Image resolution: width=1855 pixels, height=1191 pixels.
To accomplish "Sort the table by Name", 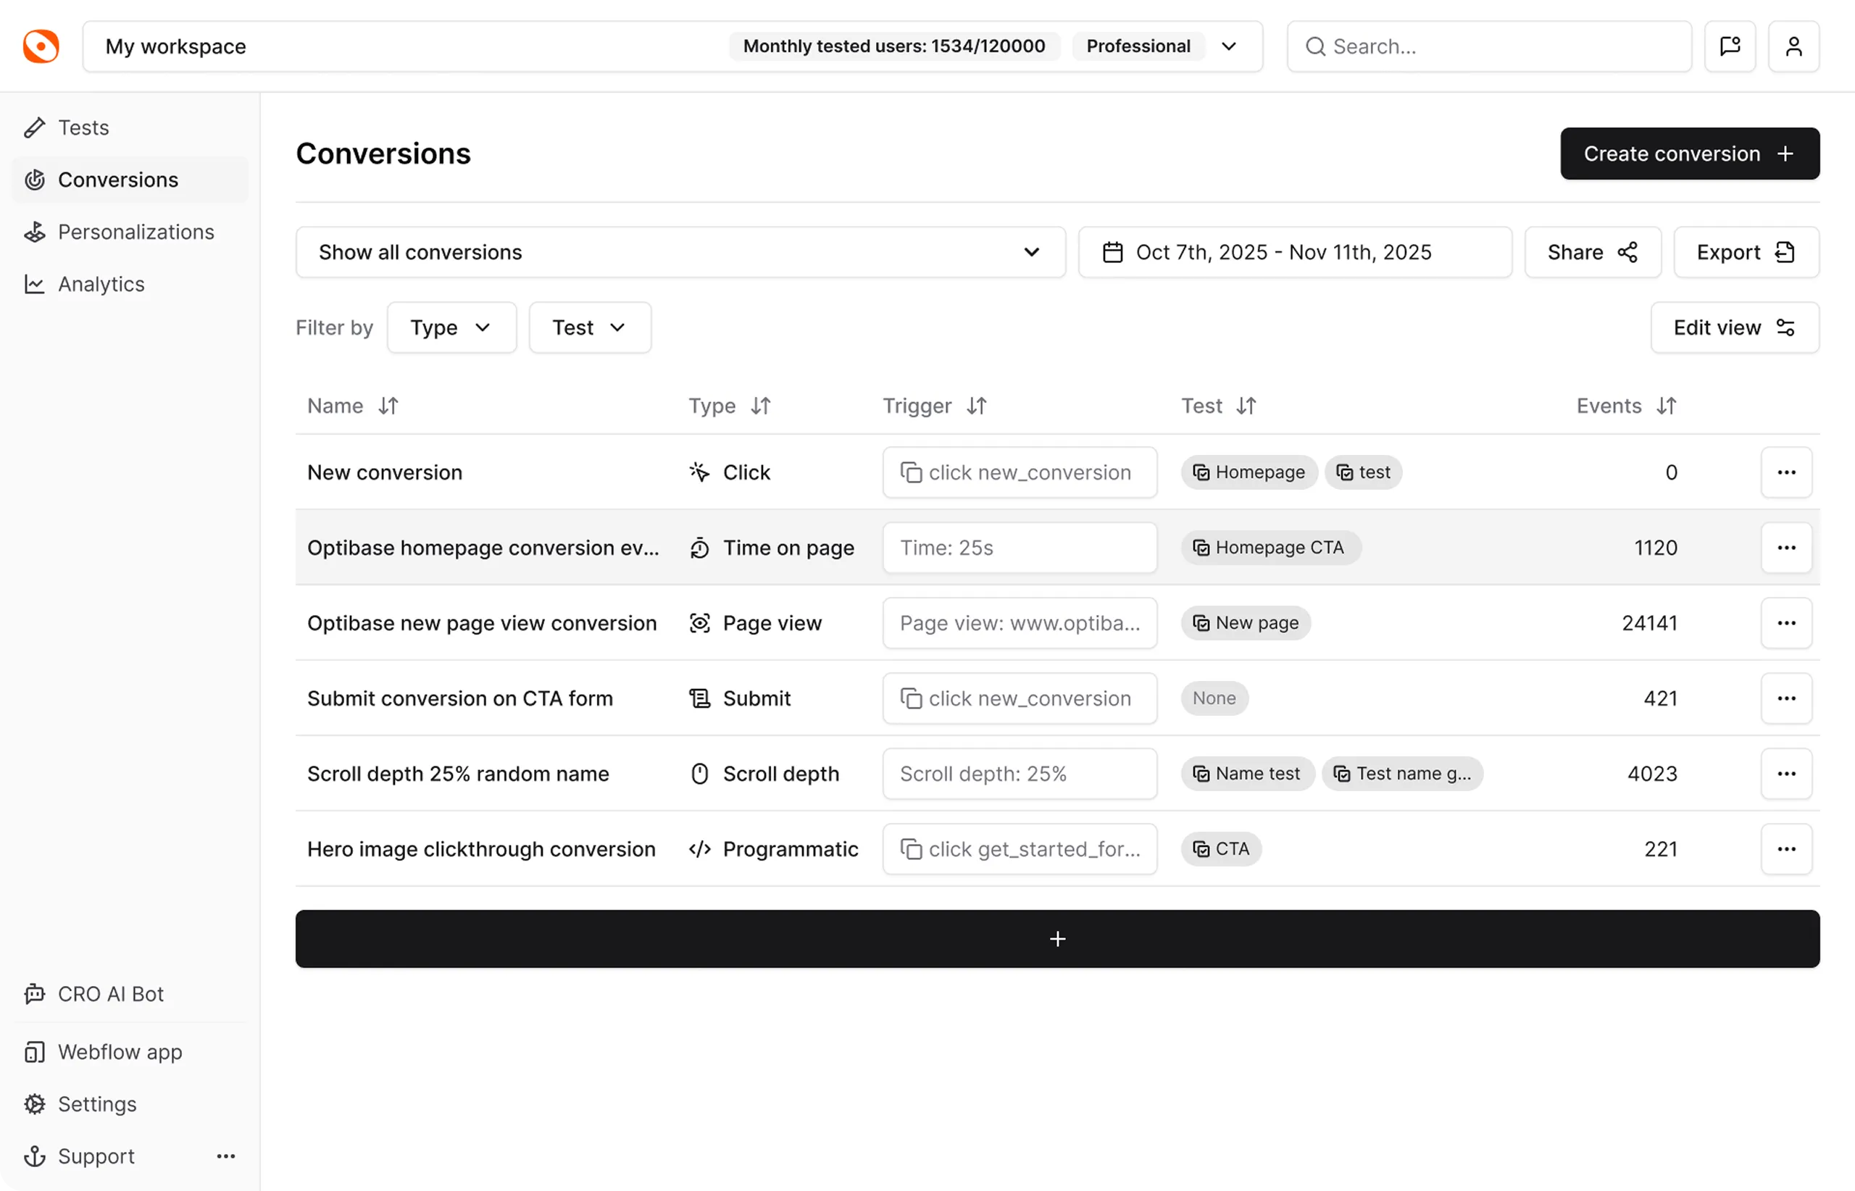I will tap(388, 406).
